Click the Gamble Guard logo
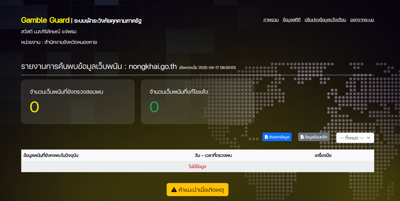The height and width of the screenshot is (201, 400). [x=45, y=20]
